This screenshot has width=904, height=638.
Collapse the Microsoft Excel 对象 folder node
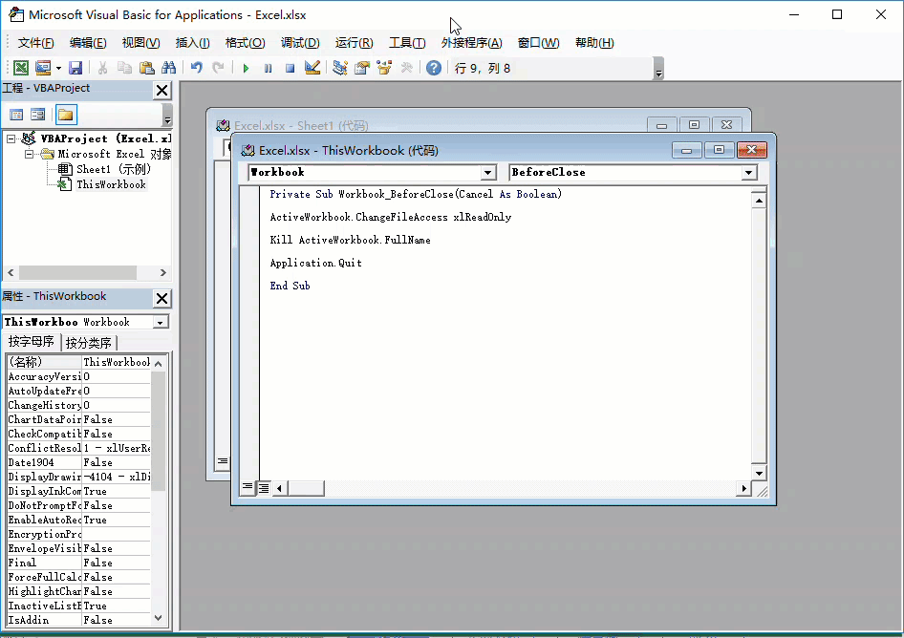(29, 154)
